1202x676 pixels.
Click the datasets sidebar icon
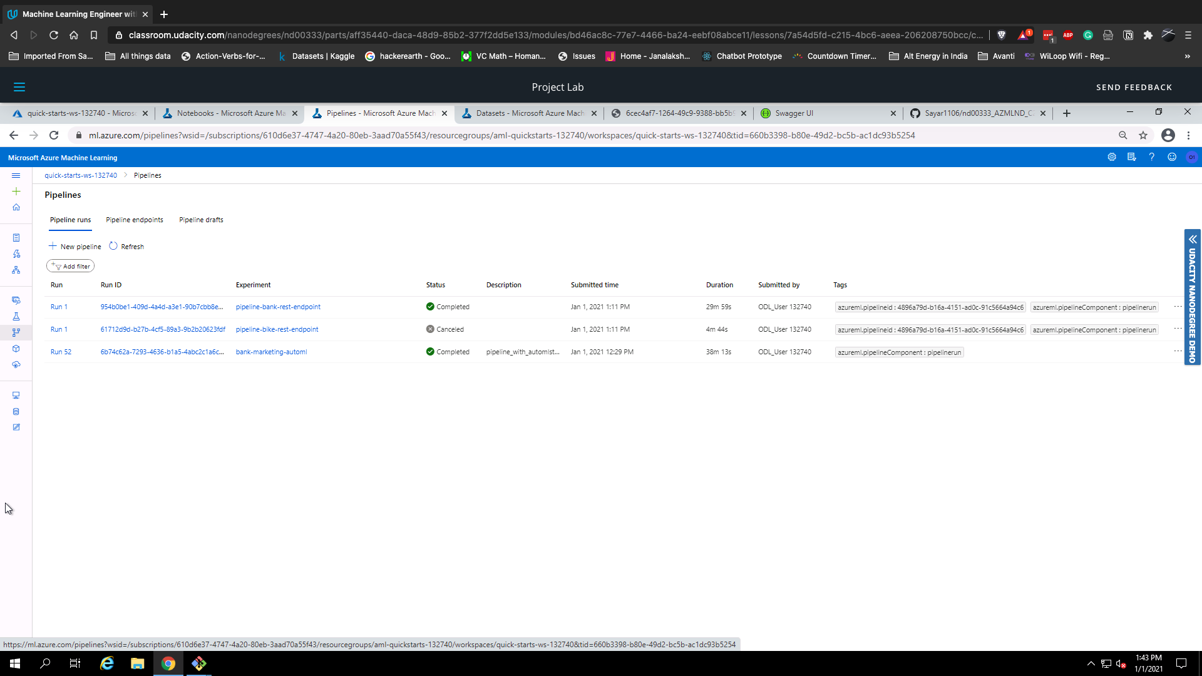[16, 410]
